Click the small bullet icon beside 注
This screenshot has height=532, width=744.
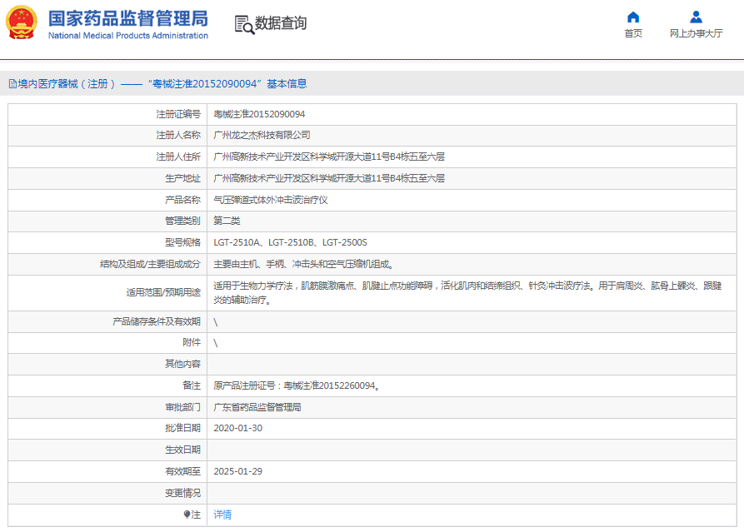point(187,515)
